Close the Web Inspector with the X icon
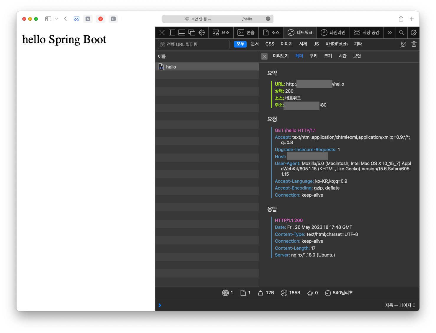This screenshot has width=436, height=333. point(162,32)
